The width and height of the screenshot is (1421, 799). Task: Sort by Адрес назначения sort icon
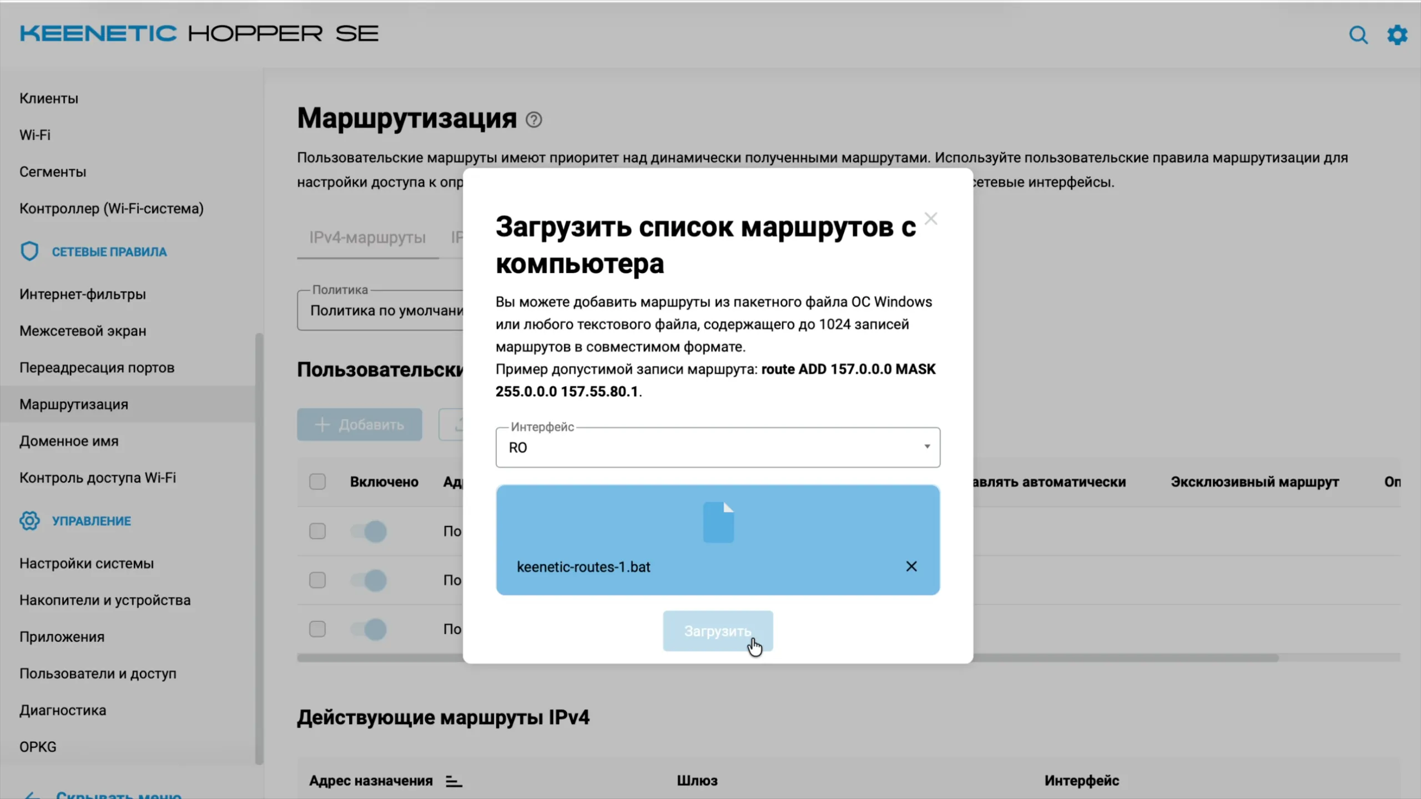pos(453,781)
